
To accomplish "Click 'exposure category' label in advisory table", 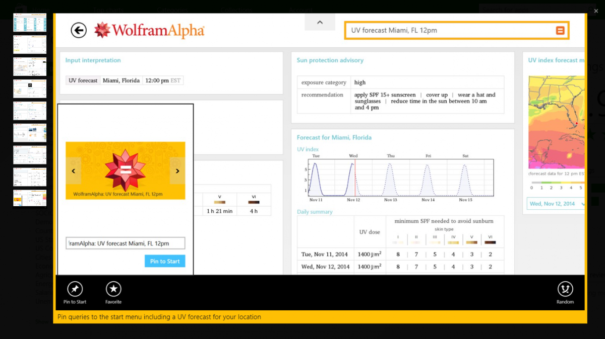I will [324, 82].
